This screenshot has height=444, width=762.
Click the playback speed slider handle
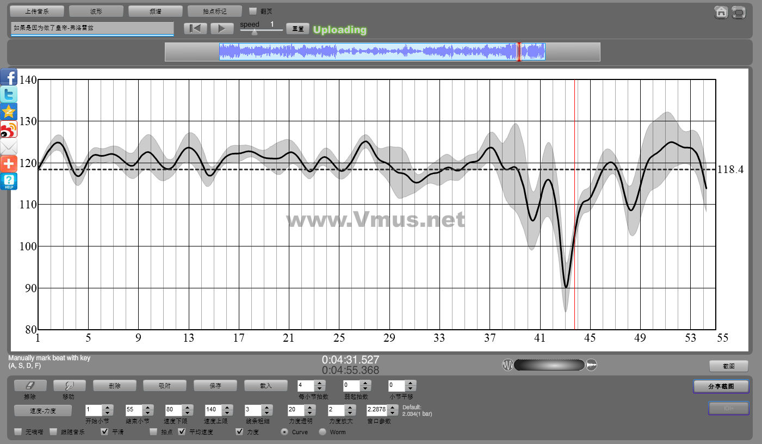pos(254,32)
